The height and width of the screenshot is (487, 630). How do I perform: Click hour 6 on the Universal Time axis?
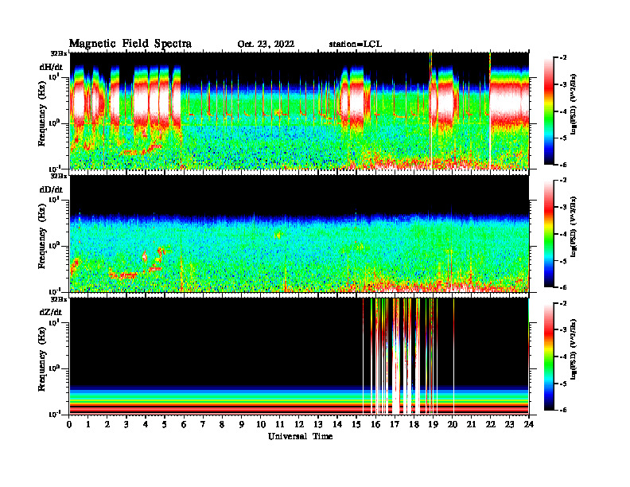[184, 424]
